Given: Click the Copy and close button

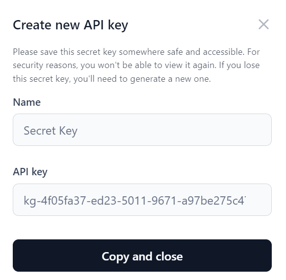Looking at the screenshot, I should (x=142, y=256).
